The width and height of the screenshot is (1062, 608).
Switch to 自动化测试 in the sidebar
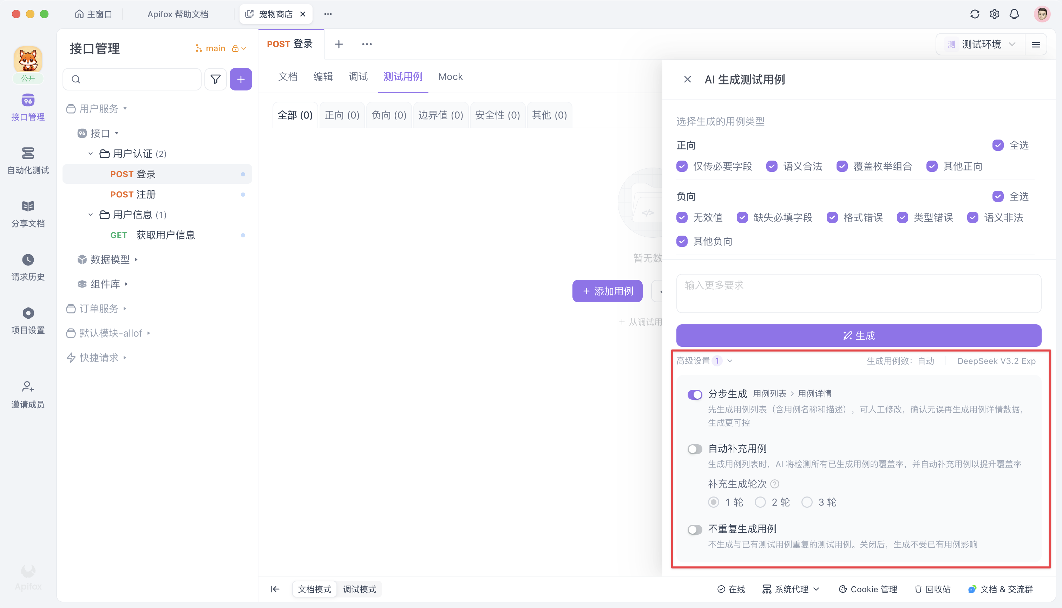[28, 161]
